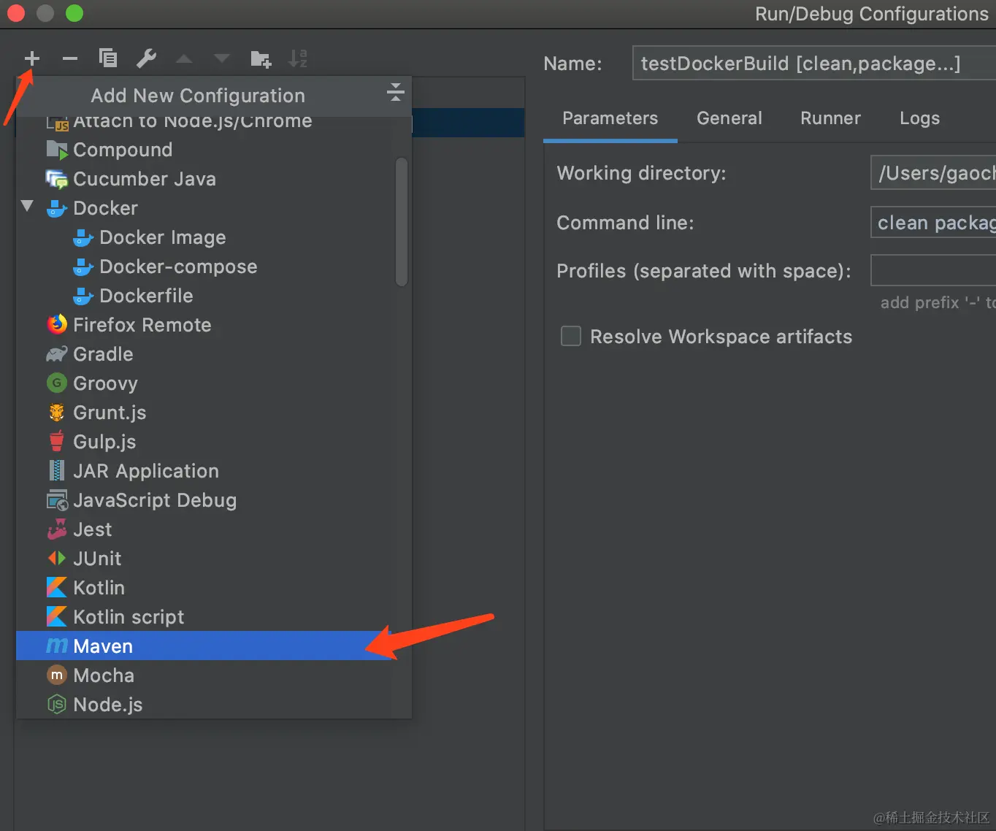Click the Docker group row
Screen dimensions: 996x831
point(214,208)
